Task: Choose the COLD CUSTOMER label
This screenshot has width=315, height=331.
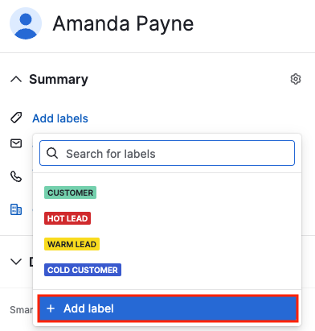Action: click(83, 270)
